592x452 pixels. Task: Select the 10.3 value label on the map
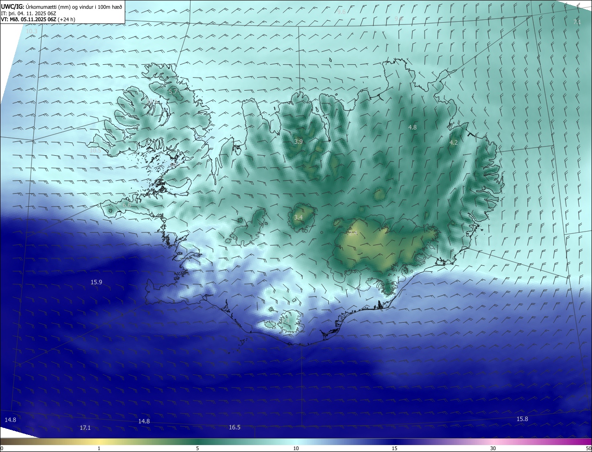tap(31, 31)
